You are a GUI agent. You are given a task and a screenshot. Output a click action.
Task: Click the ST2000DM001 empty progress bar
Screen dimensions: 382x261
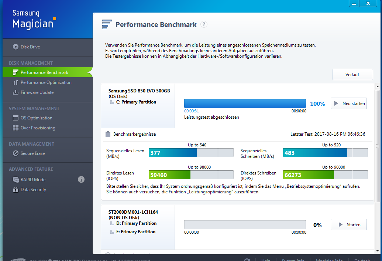[x=245, y=225]
